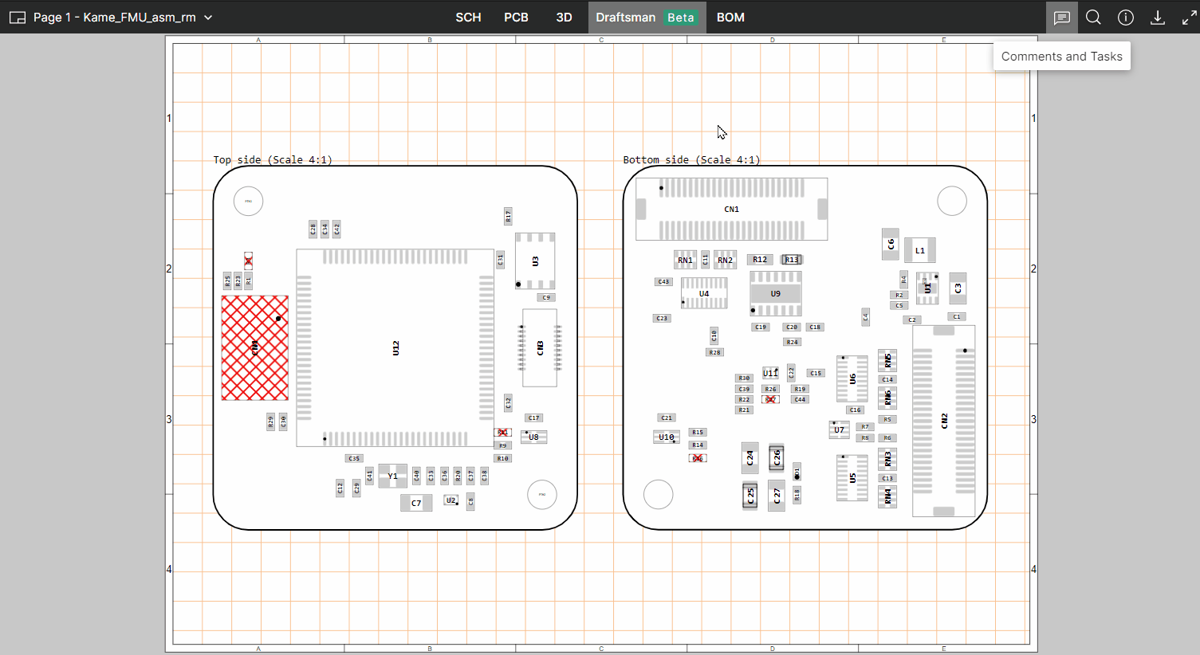1200x655 pixels.
Task: Click the page sheet icon beside Page 1
Action: pos(17,18)
